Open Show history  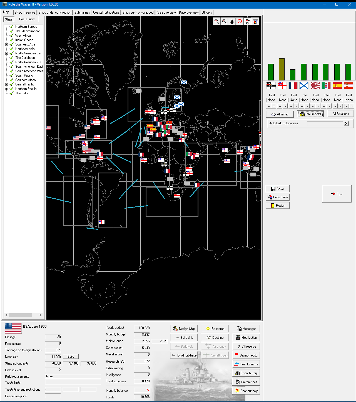(246, 373)
